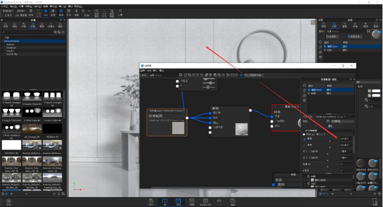Select the All Black 4K environment thumbnail

tap(53, 129)
